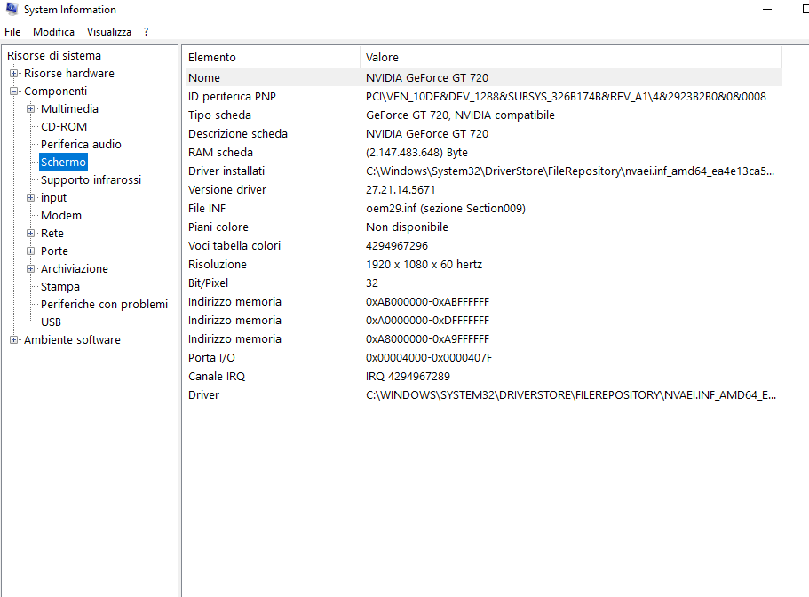Viewport: 809px width, 597px height.
Task: Expand the Risorse hardware tree node
Action: click(x=13, y=74)
